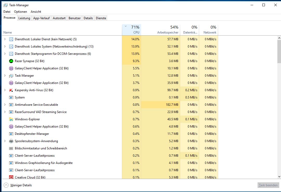Switch to the Benutzer tab
281x192 pixels.
pyautogui.click(x=75, y=18)
